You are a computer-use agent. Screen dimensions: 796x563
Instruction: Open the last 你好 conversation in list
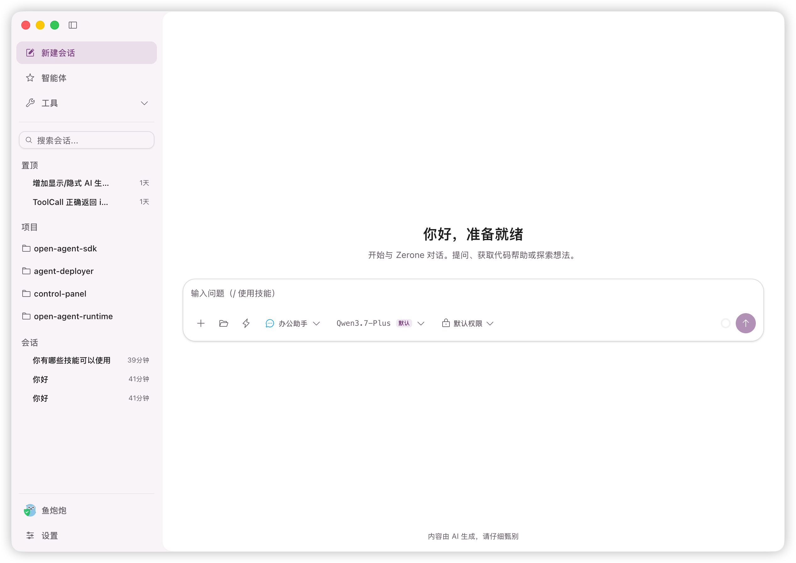(87, 398)
